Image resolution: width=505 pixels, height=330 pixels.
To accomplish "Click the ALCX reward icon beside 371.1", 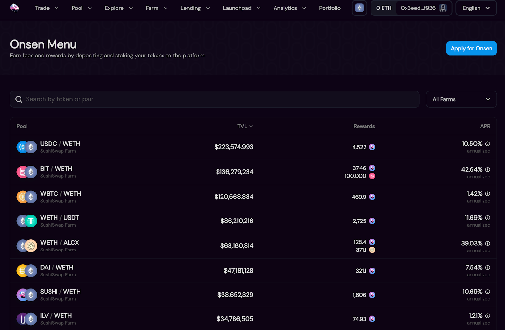I will click(372, 250).
